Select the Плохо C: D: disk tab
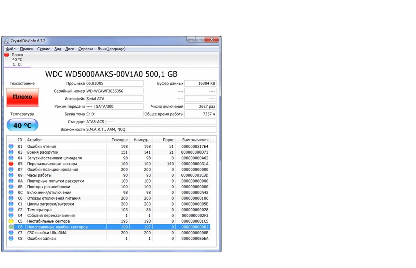The width and height of the screenshot is (416, 268). click(x=17, y=60)
